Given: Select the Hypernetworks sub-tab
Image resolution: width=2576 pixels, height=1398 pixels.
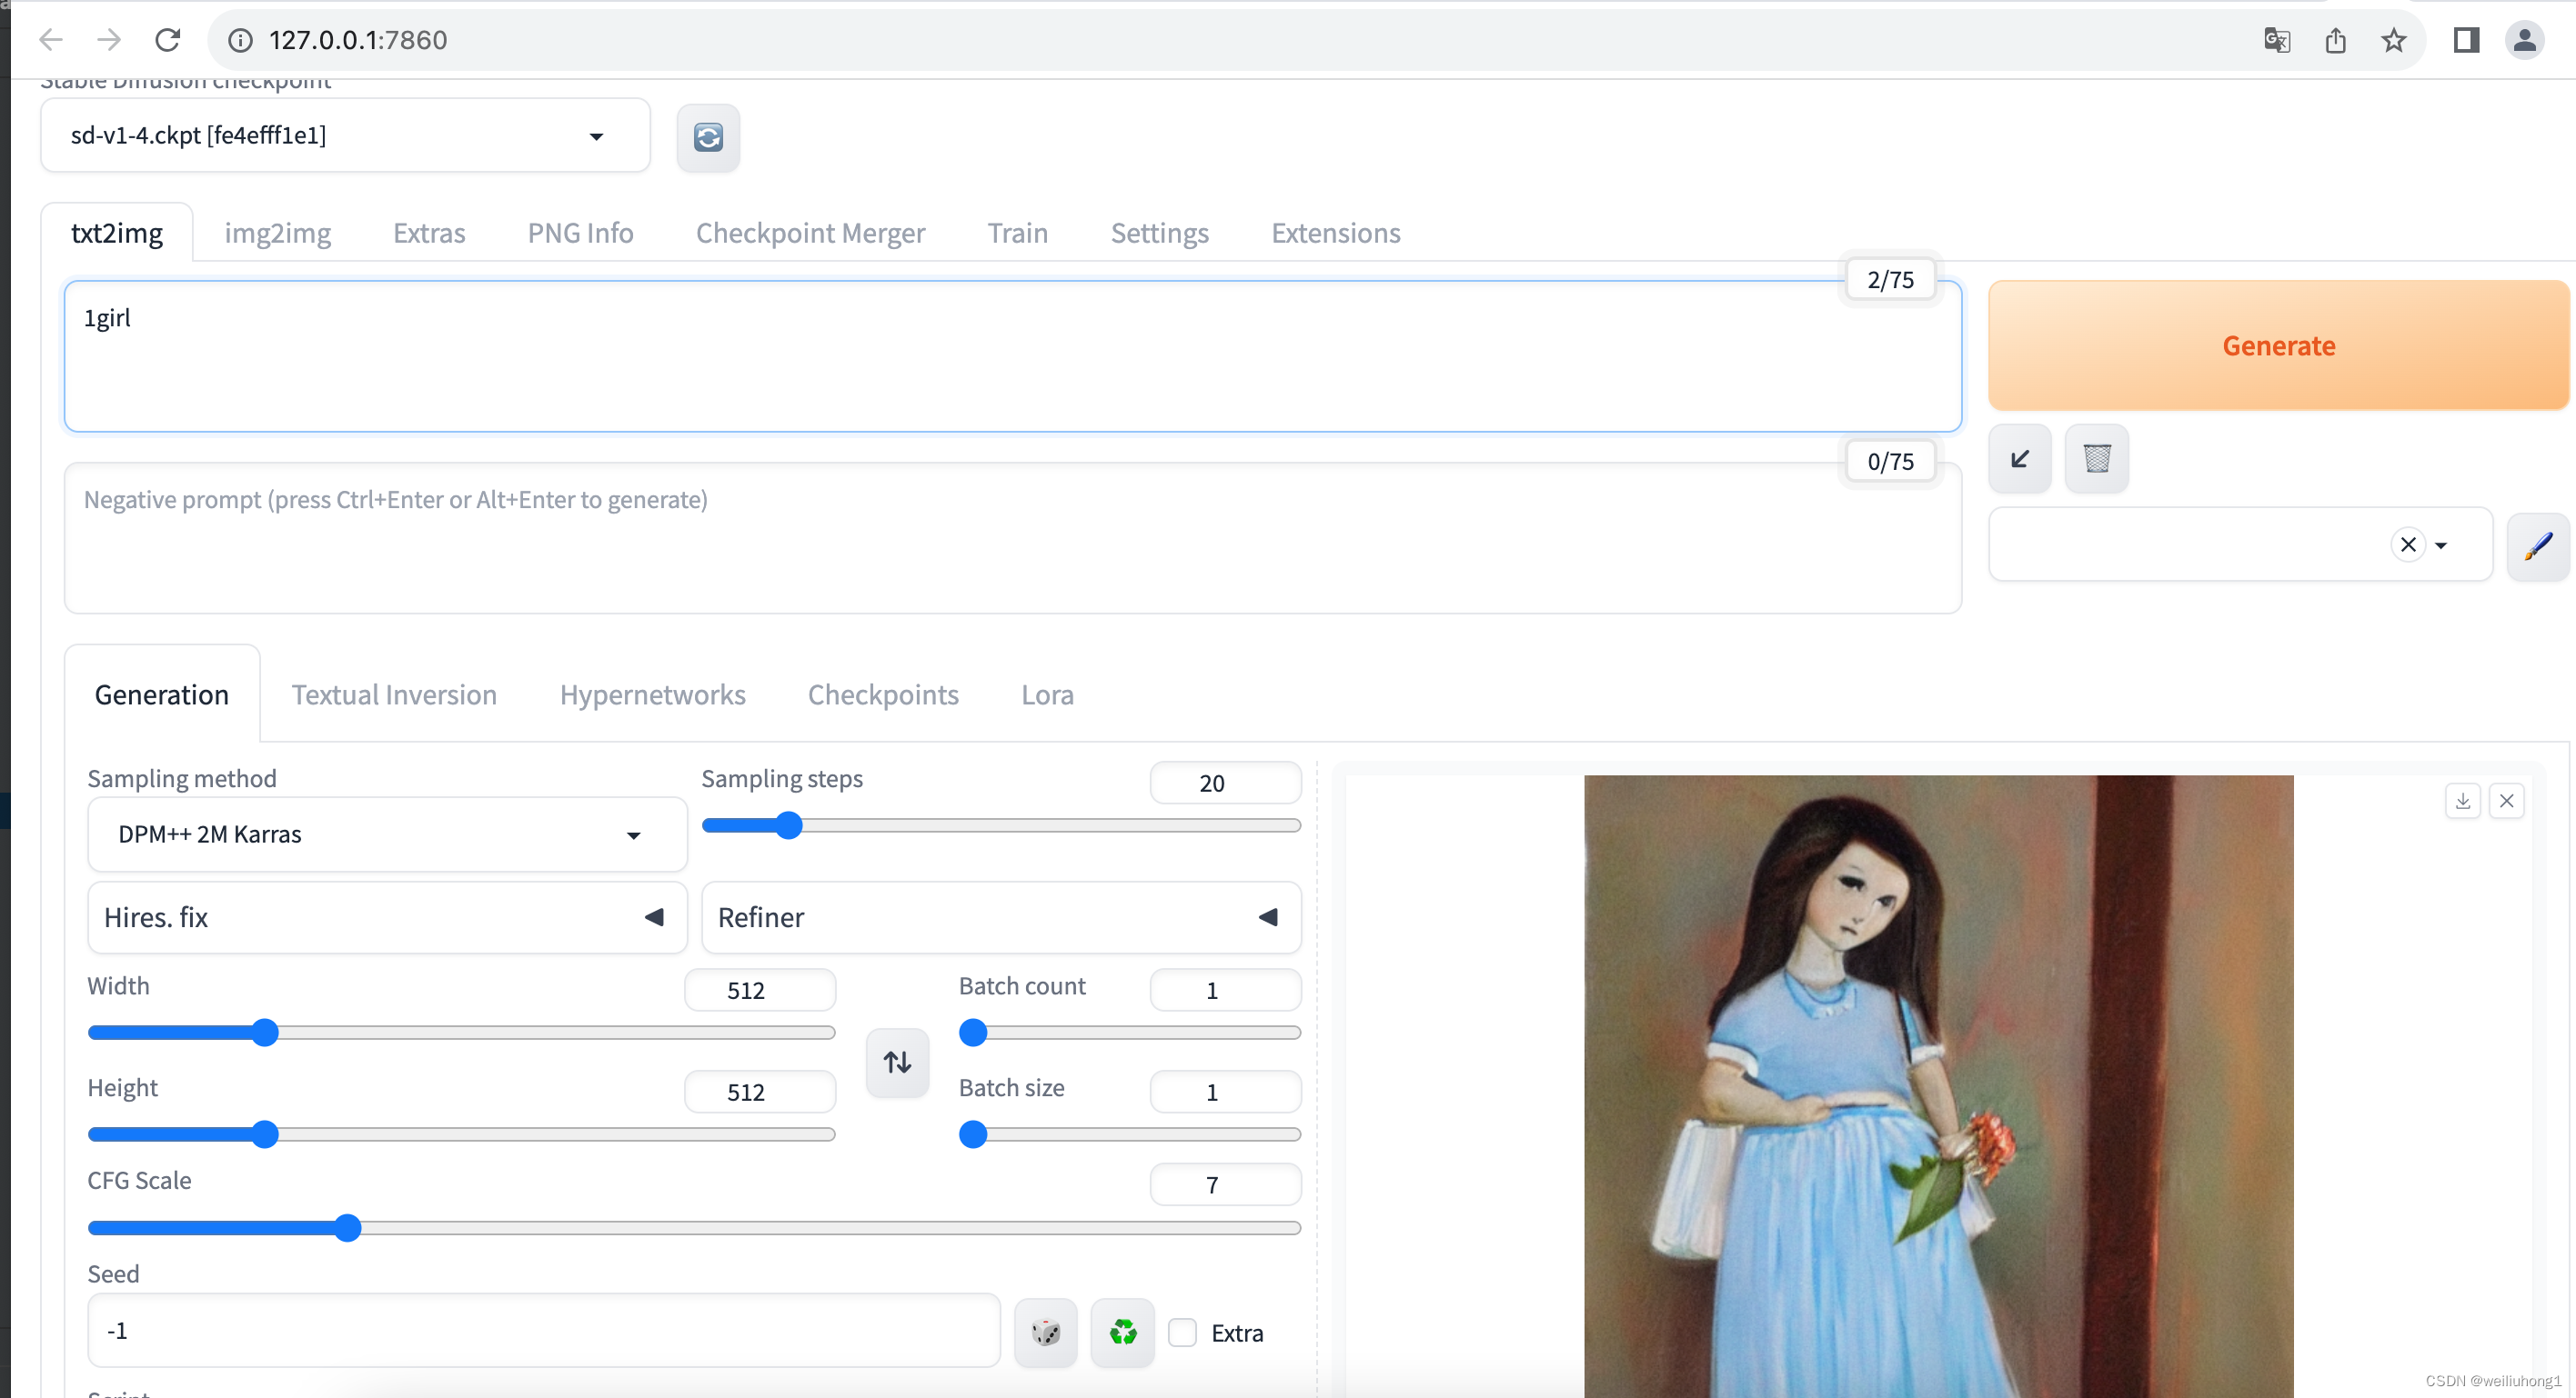Looking at the screenshot, I should (x=653, y=694).
